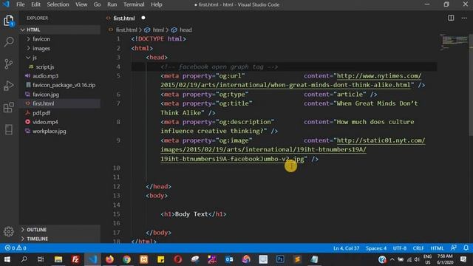Open the feedback icon in status bar
Viewport: 473px width, 266px height.
(x=453, y=248)
